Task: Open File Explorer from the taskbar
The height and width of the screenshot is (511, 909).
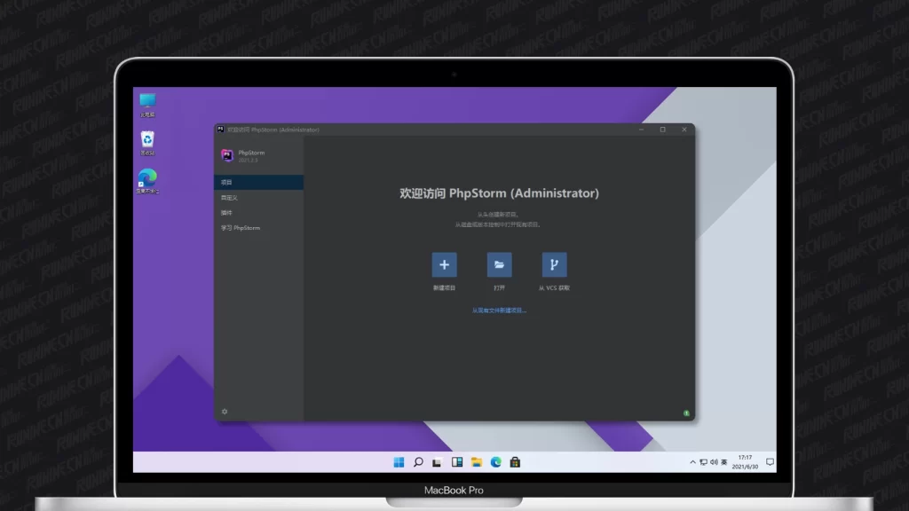Action: coord(477,462)
